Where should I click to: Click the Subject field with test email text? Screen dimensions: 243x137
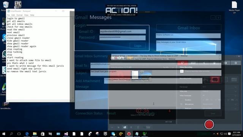pyautogui.click(x=156, y=73)
